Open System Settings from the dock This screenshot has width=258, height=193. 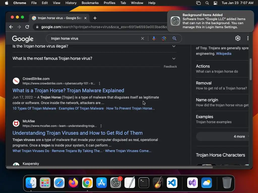point(115,183)
